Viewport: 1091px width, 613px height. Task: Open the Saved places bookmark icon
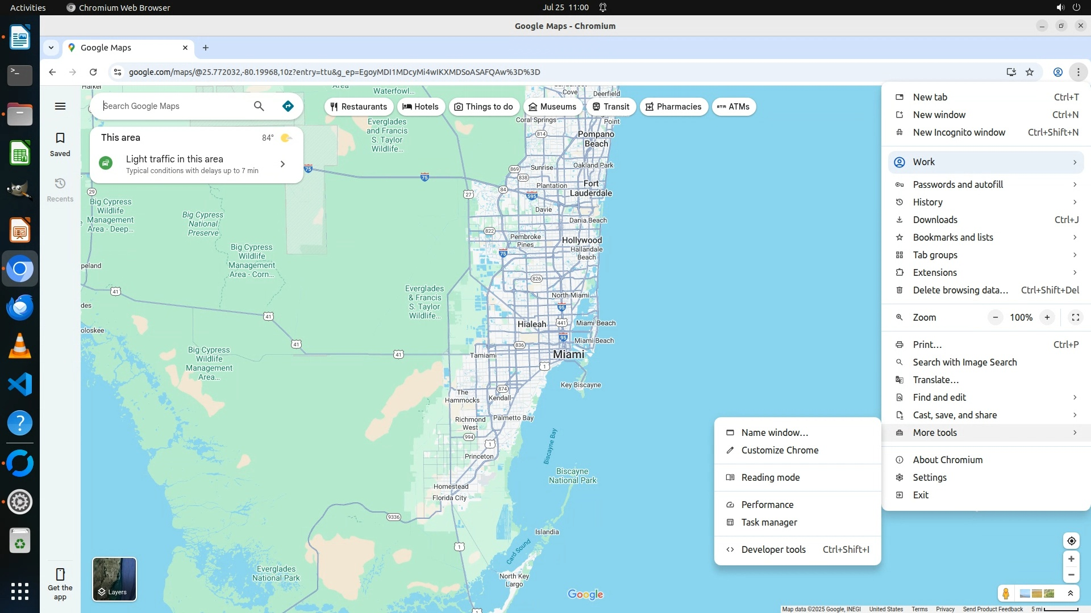[60, 138]
